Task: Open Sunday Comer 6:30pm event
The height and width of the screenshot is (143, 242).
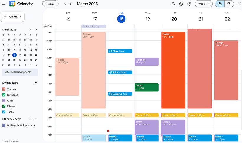Action: coord(67,115)
